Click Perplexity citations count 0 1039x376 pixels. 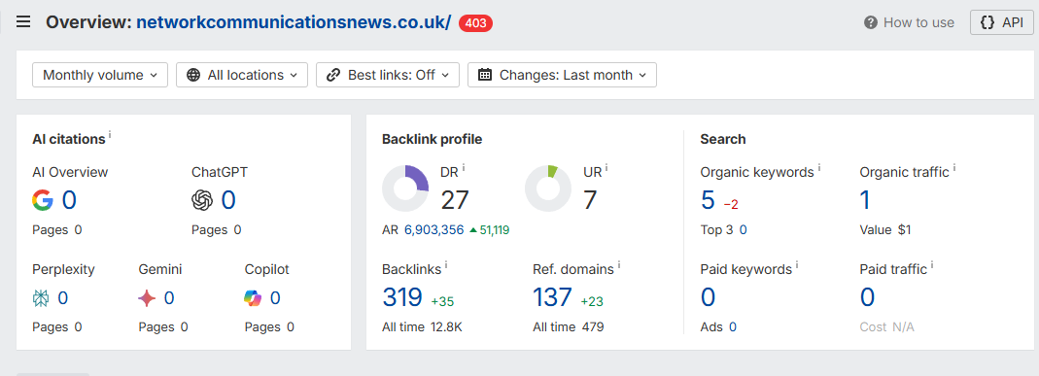pyautogui.click(x=62, y=298)
